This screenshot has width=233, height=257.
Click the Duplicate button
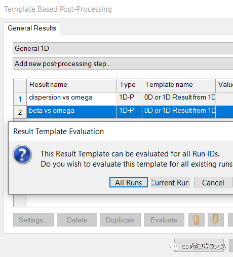point(121,220)
